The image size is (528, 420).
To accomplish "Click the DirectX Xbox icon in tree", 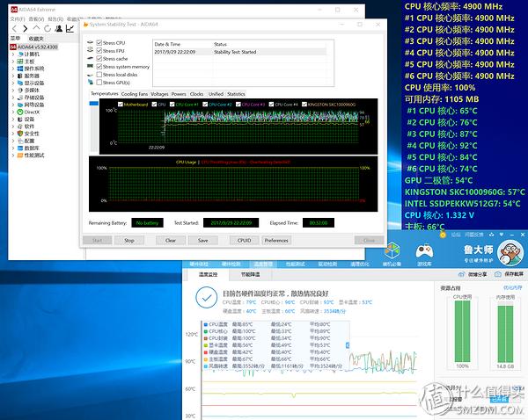I will click(x=20, y=112).
